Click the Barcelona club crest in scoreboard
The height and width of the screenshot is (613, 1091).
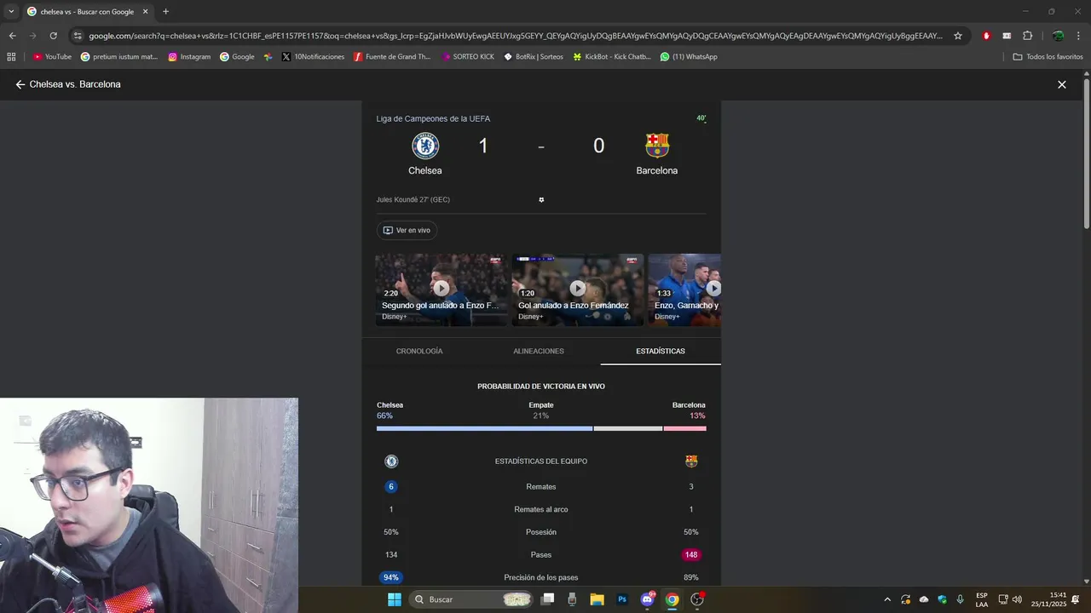(x=657, y=146)
